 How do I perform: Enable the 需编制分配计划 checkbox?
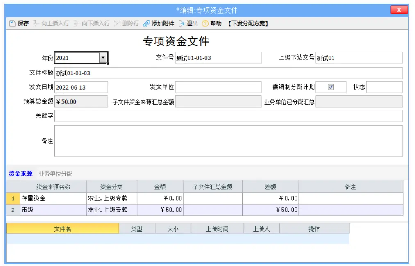tap(331, 87)
